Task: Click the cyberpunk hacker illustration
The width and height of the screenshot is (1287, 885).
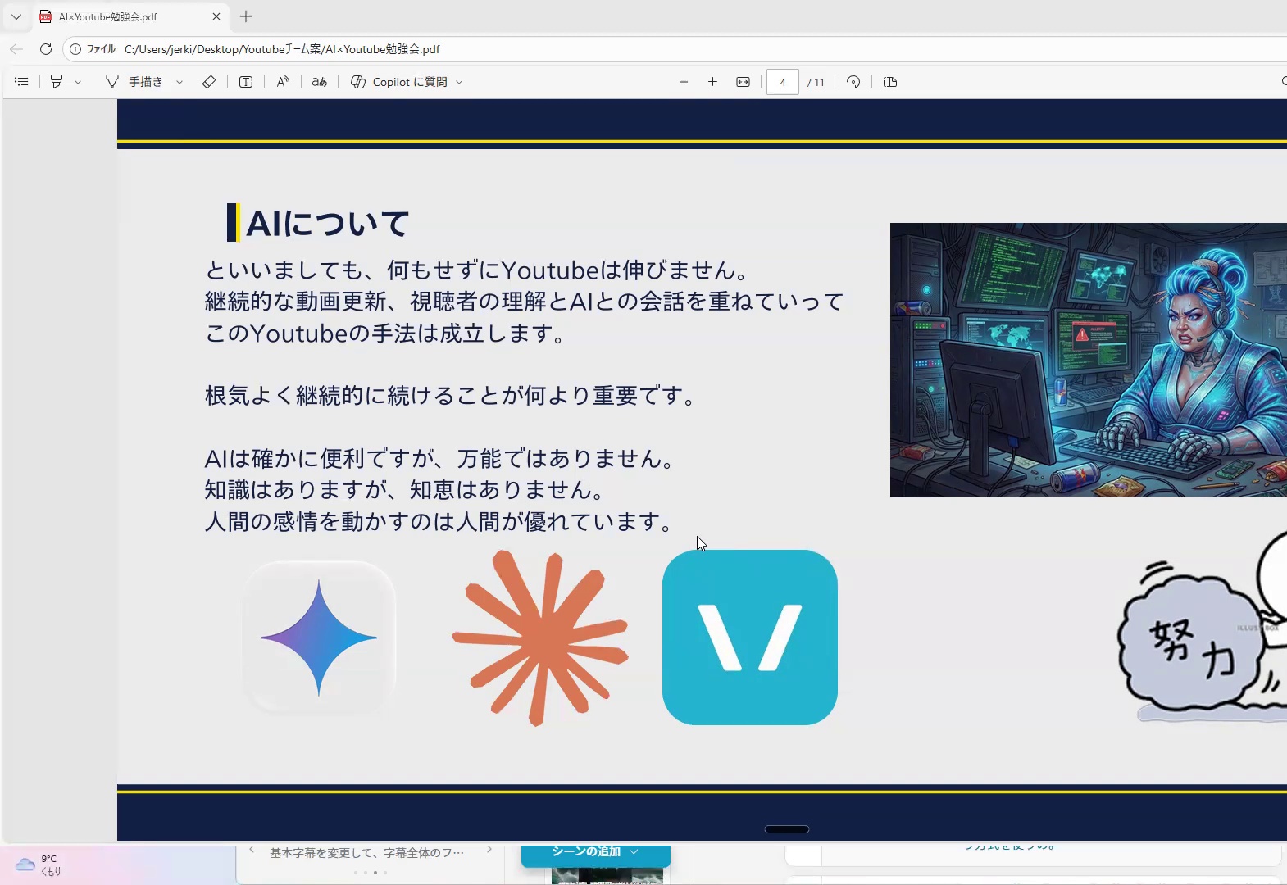Action: click(x=1089, y=360)
